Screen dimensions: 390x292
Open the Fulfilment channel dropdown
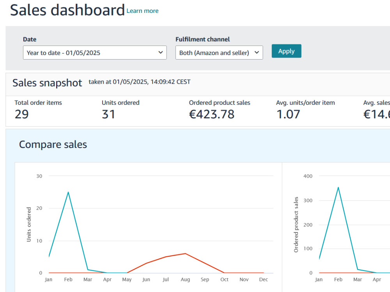[219, 53]
